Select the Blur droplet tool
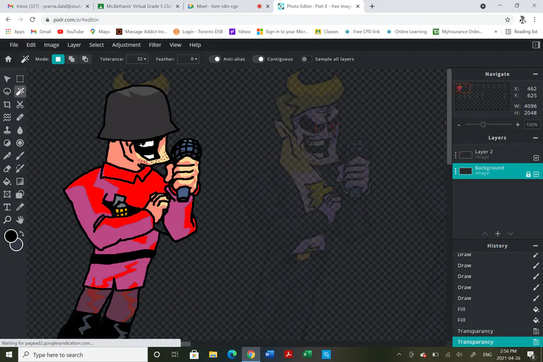 pos(20,130)
